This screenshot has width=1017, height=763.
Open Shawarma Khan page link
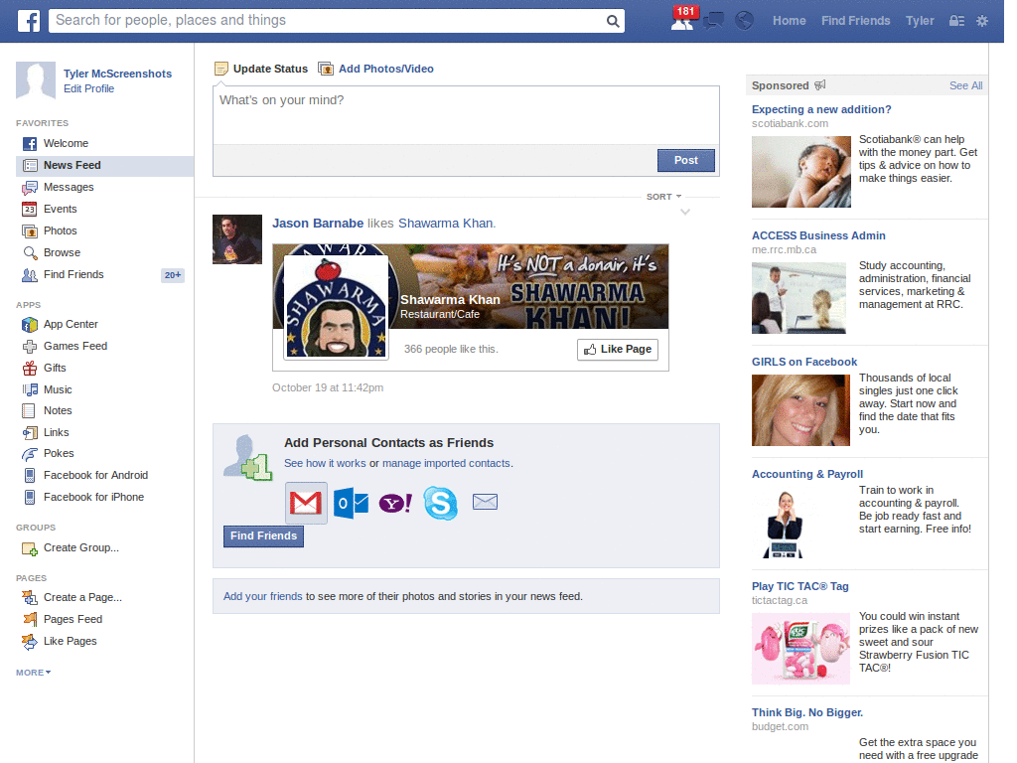pos(446,224)
